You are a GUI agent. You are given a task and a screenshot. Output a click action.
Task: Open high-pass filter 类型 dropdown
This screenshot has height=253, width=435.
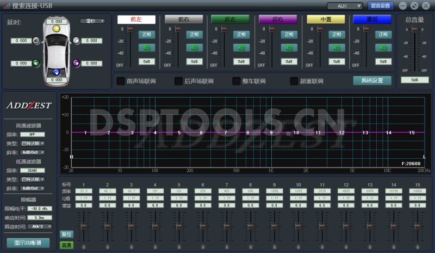(33, 144)
